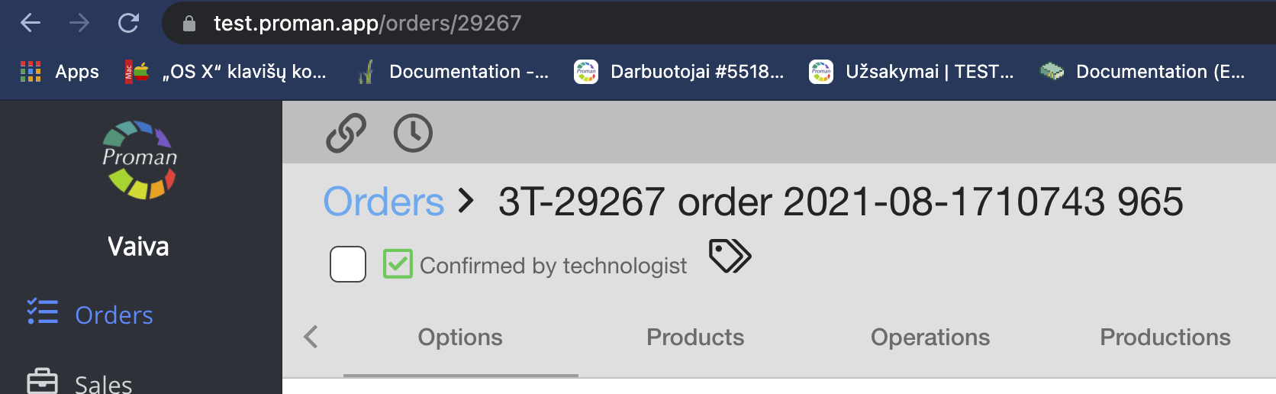Screen dimensions: 1276x394
Task: Click the chain link icon in toolbar
Action: [x=346, y=133]
